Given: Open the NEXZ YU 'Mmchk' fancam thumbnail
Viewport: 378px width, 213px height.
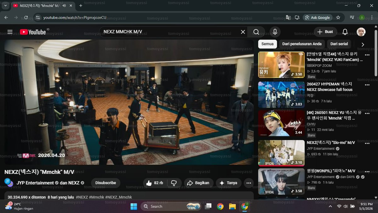Looking at the screenshot, I should point(281,123).
